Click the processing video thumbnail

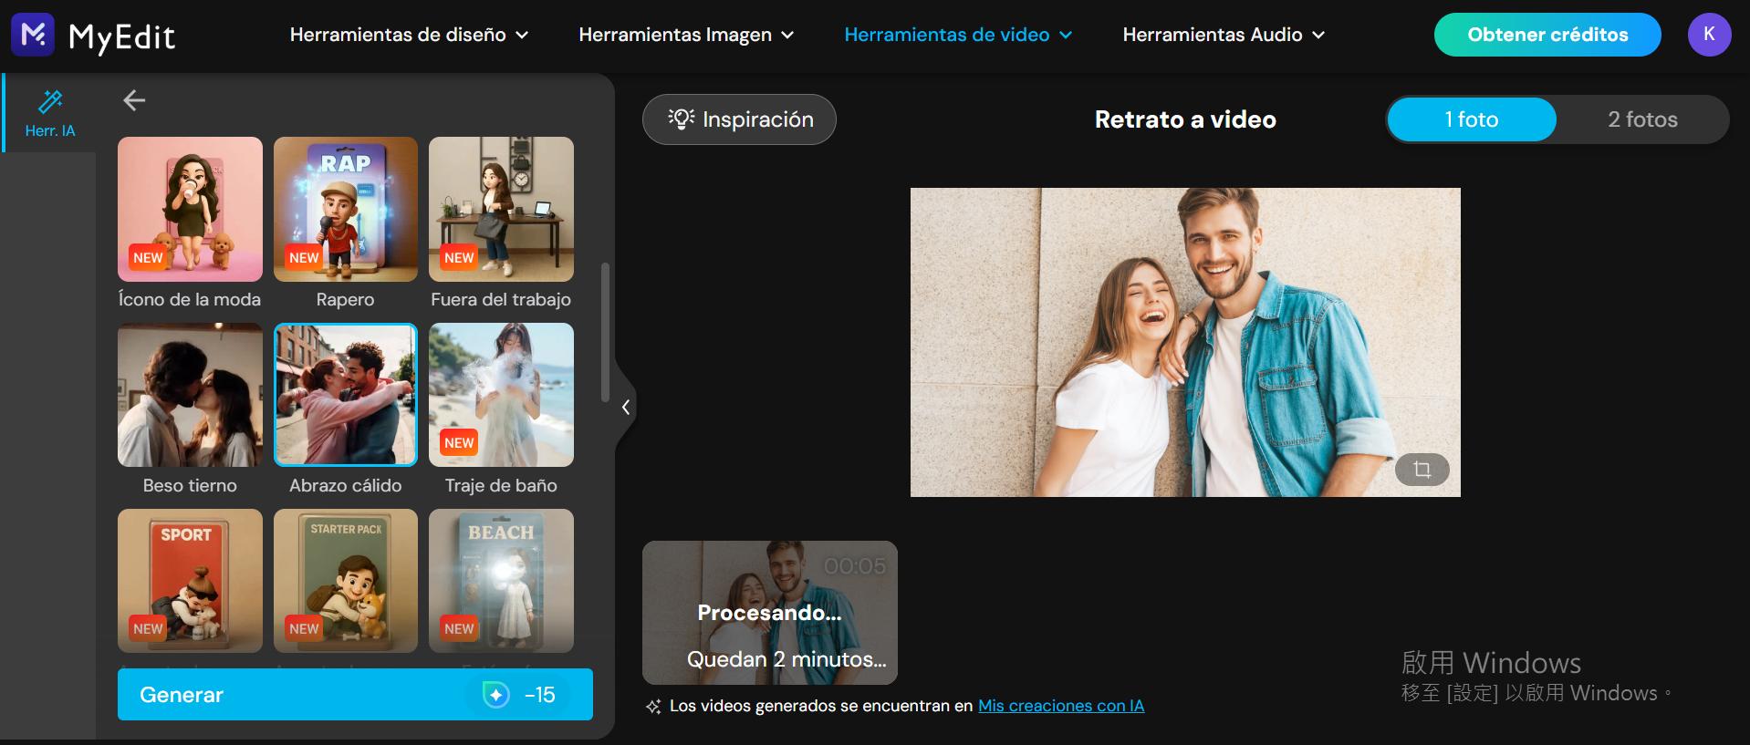click(x=770, y=613)
